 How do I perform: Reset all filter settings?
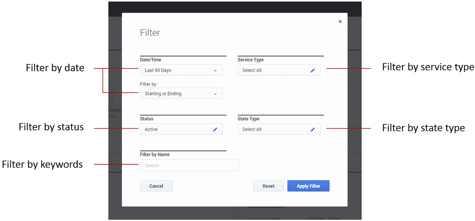point(268,186)
